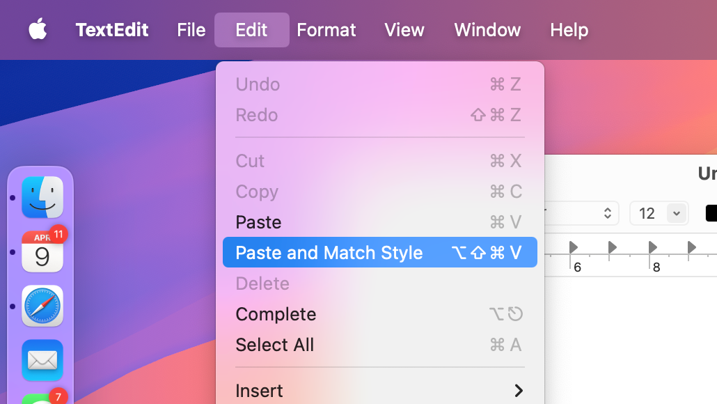The height and width of the screenshot is (404, 717).
Task: Open the Mail app in the Dock
Action: point(42,360)
